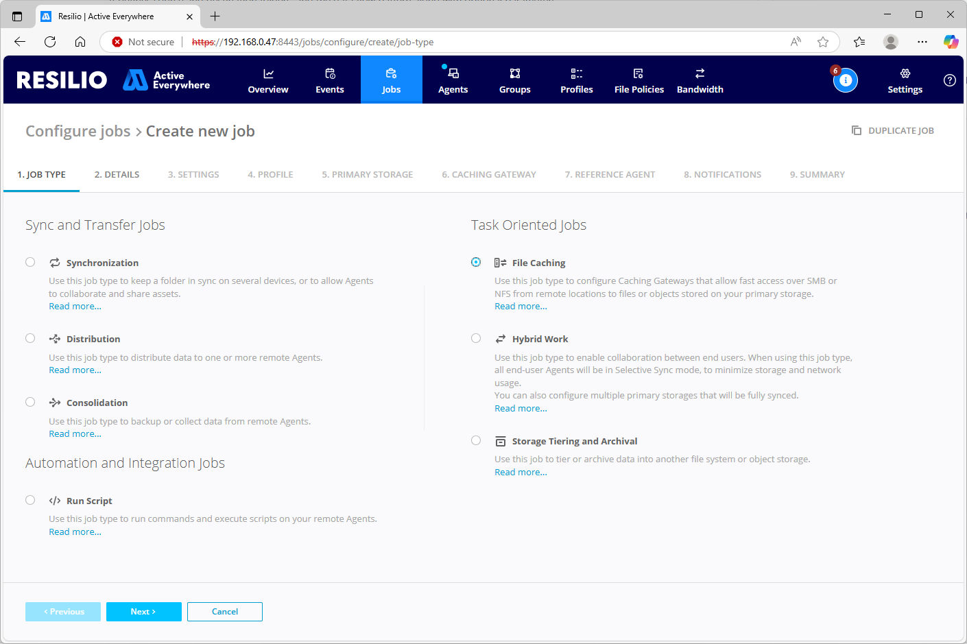Switch to the 2. DETAILS step tab

coord(117,174)
